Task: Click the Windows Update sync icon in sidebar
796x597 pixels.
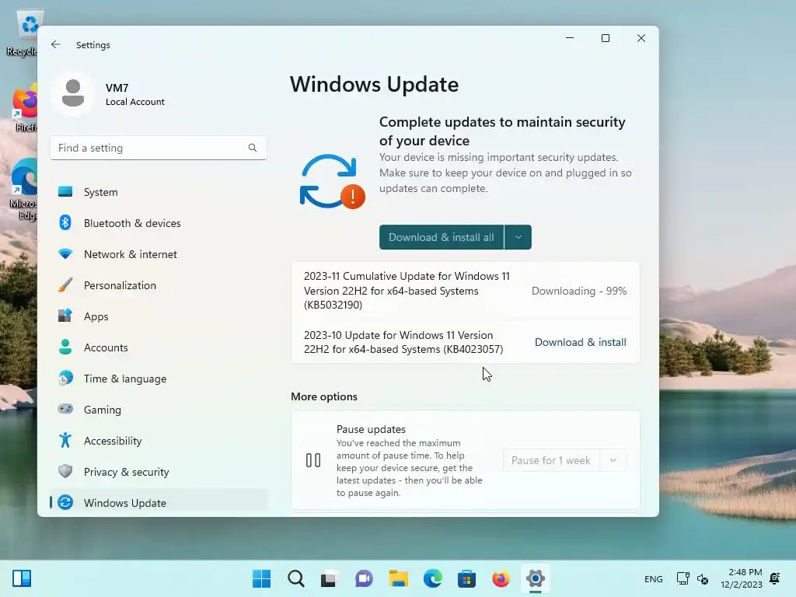Action: coord(65,502)
